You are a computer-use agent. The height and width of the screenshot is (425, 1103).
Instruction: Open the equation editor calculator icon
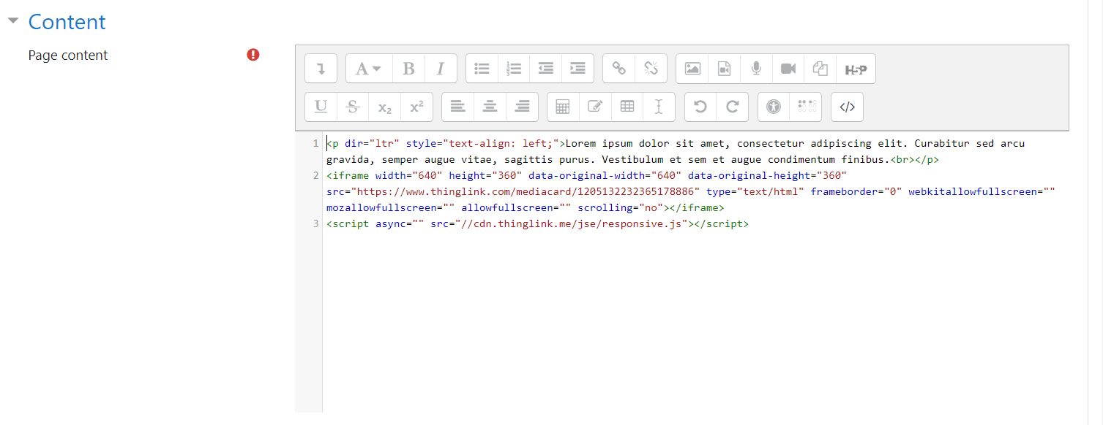pos(563,107)
